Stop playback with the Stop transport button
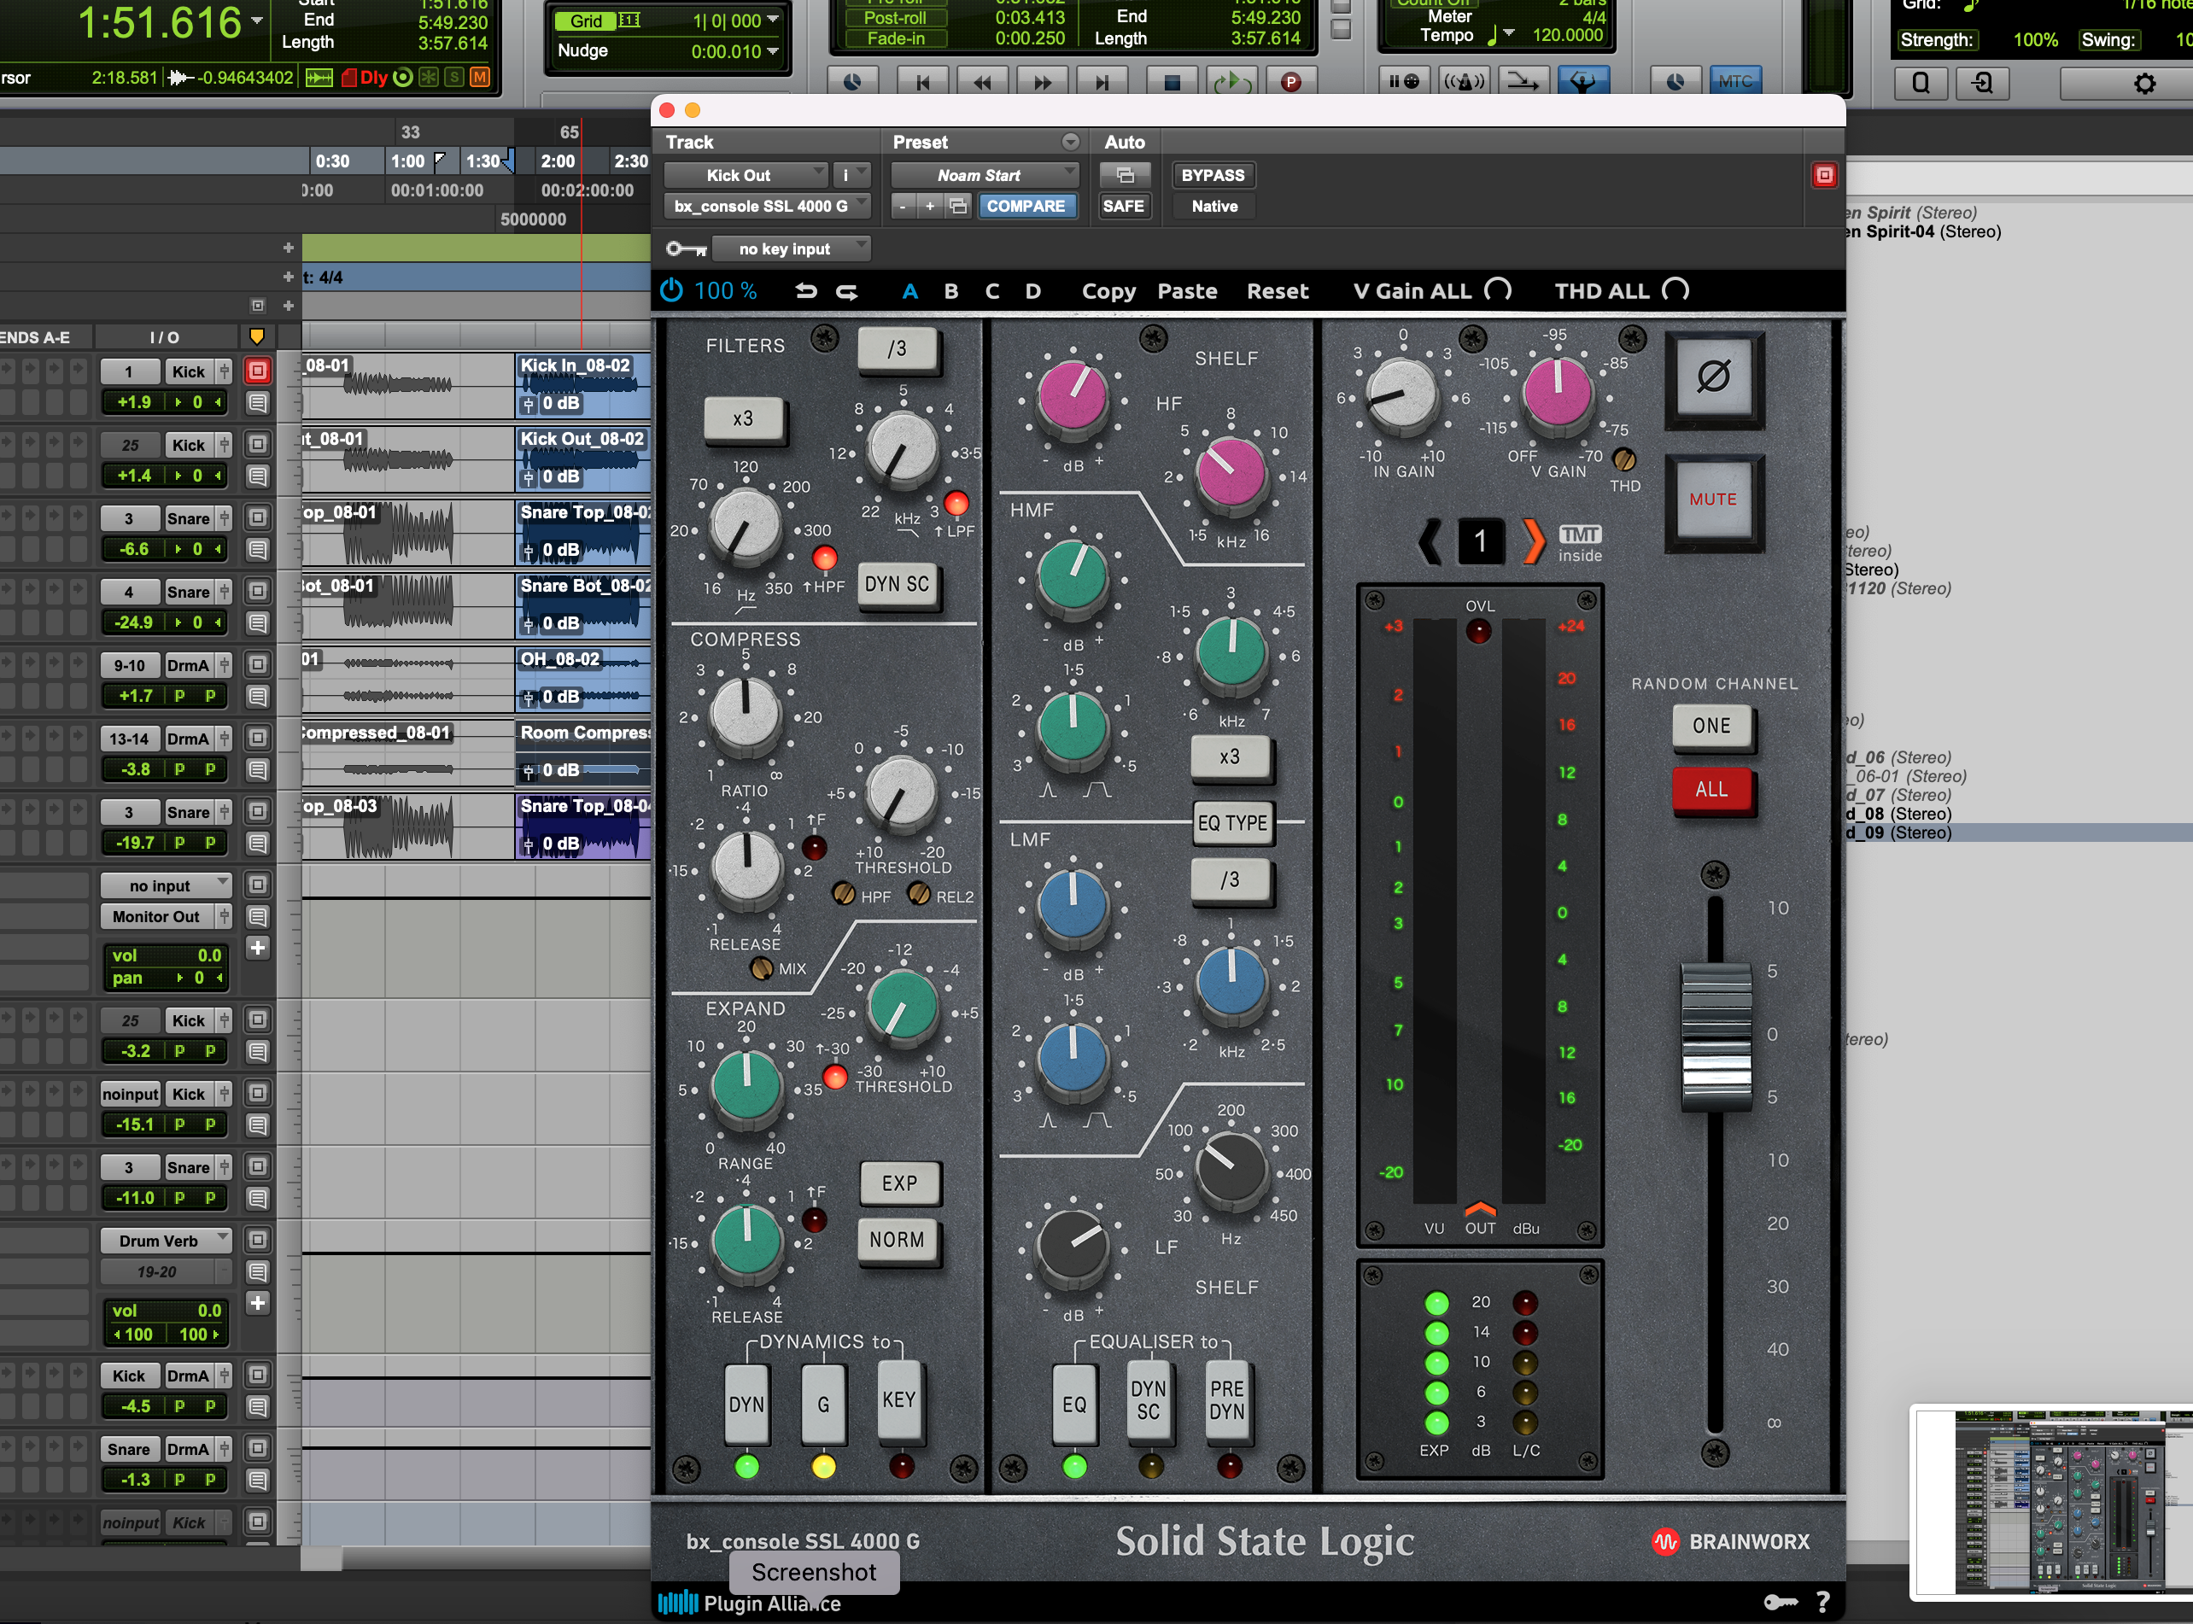The height and width of the screenshot is (1624, 2193). pyautogui.click(x=1171, y=82)
